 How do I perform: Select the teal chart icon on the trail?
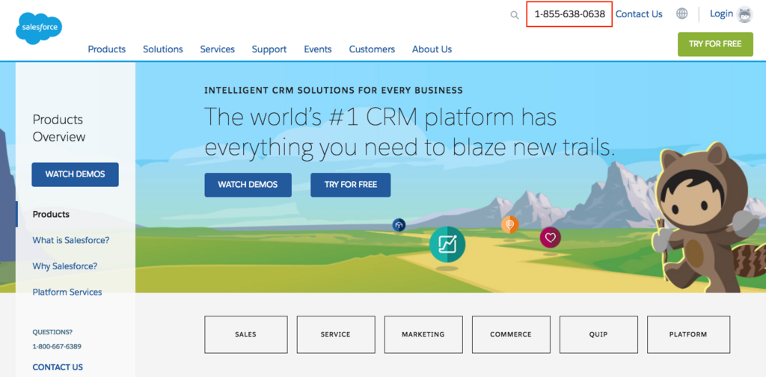click(447, 244)
